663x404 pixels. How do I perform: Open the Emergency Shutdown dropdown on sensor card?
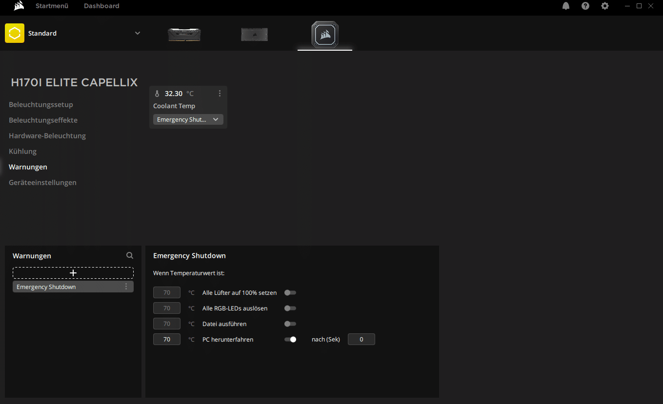[x=188, y=120]
